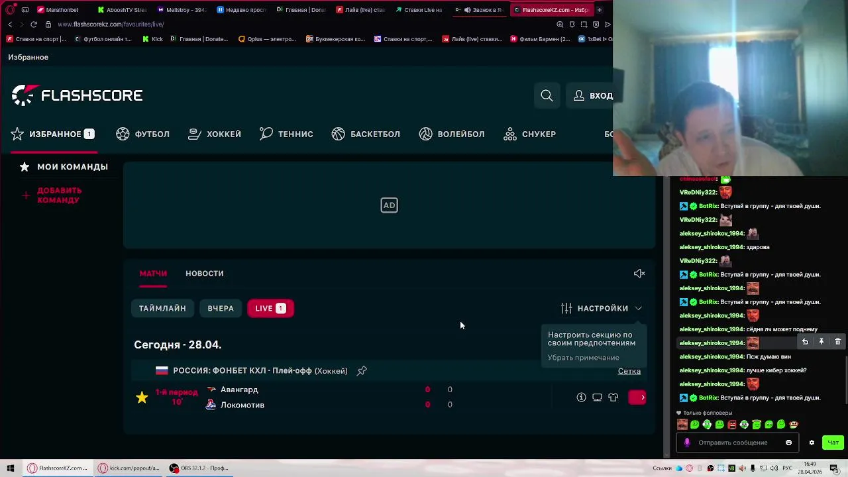848x477 pixels.
Task: Unfavorite the Авангард–Локомотив match star
Action: tap(142, 397)
